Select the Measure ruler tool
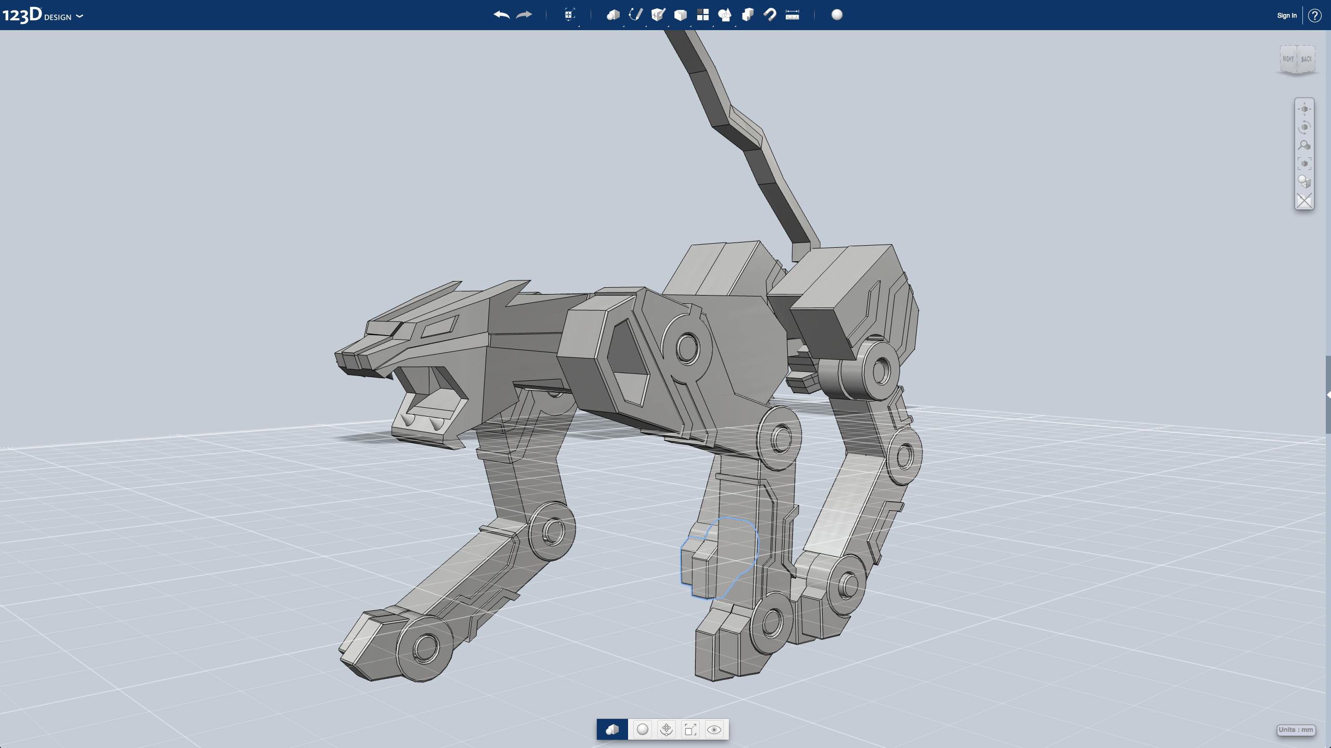The width and height of the screenshot is (1331, 748). click(792, 15)
